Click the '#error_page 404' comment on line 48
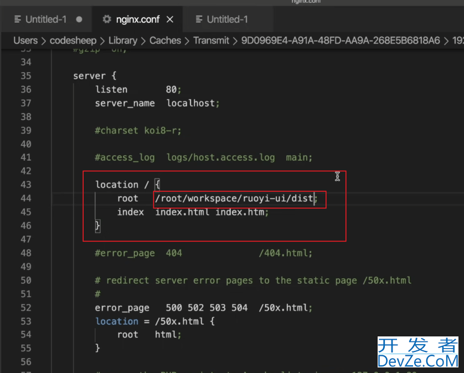This screenshot has height=373, width=464. (x=138, y=253)
